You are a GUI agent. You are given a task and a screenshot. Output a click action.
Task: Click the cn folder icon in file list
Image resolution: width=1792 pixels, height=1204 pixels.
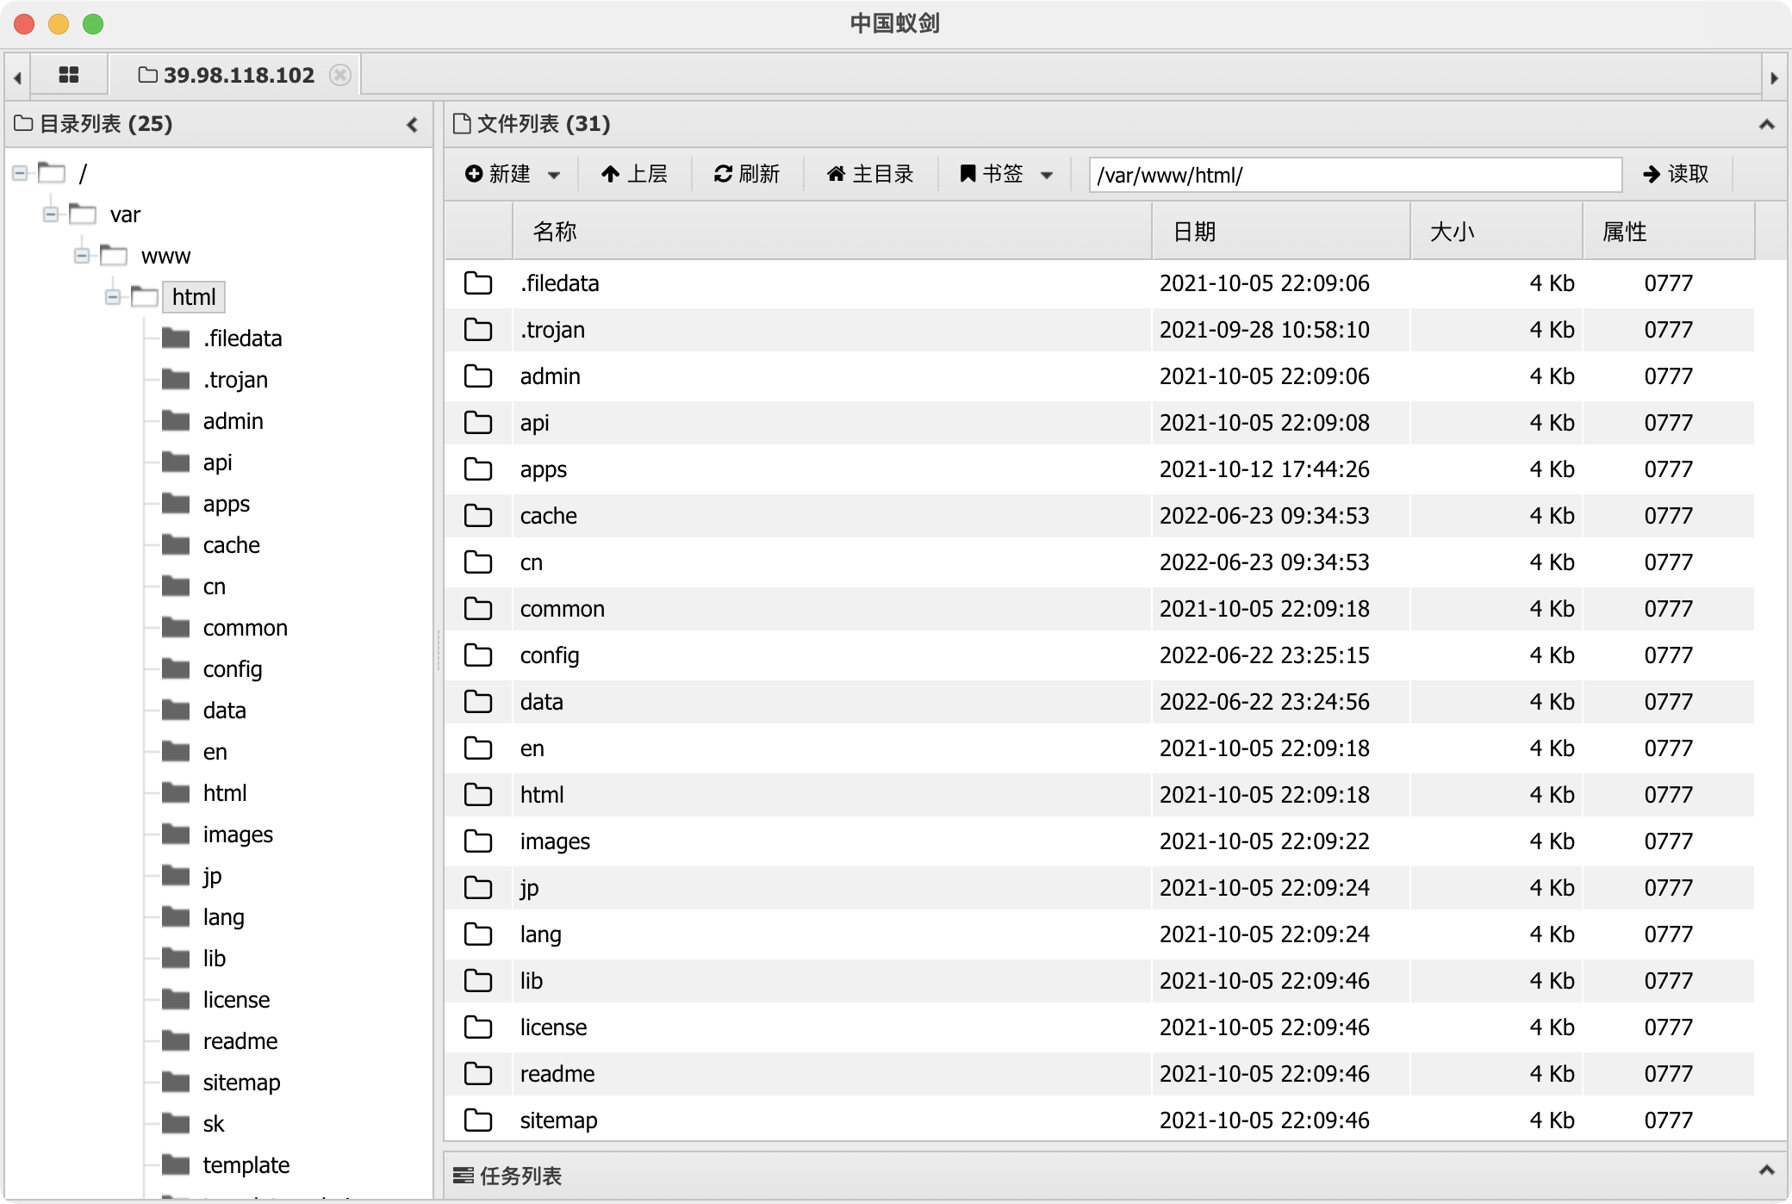[x=478, y=562]
